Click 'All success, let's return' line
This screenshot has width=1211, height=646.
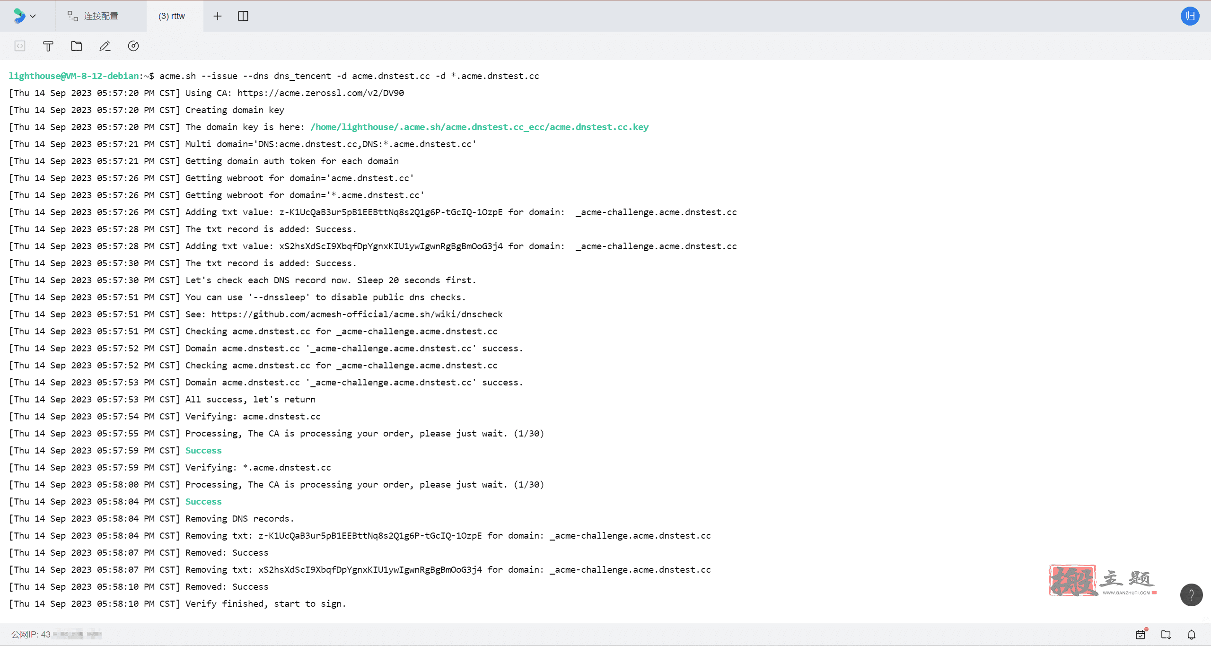[x=162, y=399]
